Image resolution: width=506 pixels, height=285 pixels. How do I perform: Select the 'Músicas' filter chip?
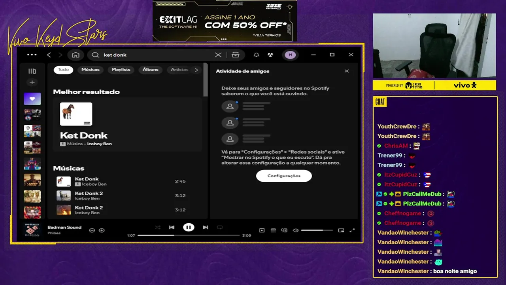point(91,70)
